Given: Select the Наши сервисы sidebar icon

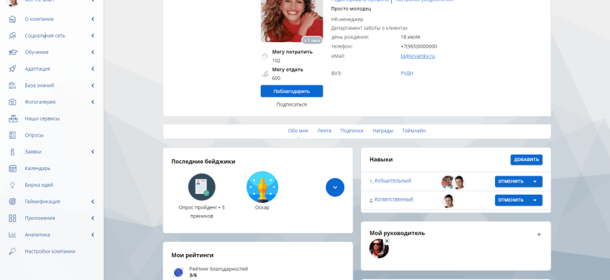Looking at the screenshot, I should 12,119.
